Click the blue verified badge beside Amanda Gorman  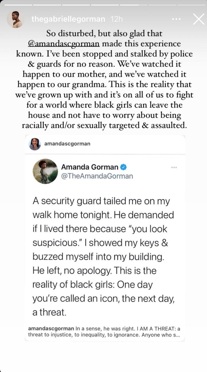click(x=123, y=167)
